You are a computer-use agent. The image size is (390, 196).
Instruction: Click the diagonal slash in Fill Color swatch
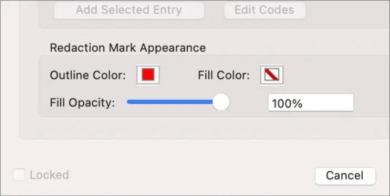(272, 74)
